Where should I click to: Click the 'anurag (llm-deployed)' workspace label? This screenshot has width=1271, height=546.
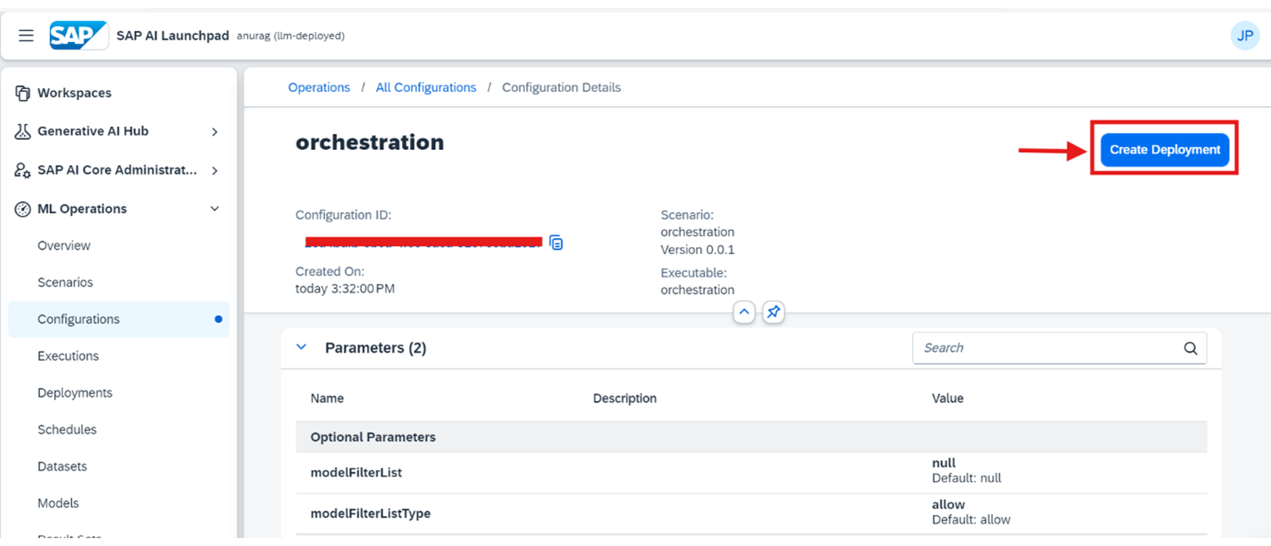point(291,36)
